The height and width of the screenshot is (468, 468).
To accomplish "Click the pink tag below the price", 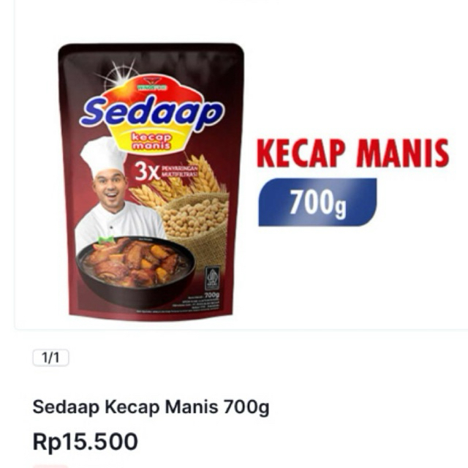I will [50, 467].
